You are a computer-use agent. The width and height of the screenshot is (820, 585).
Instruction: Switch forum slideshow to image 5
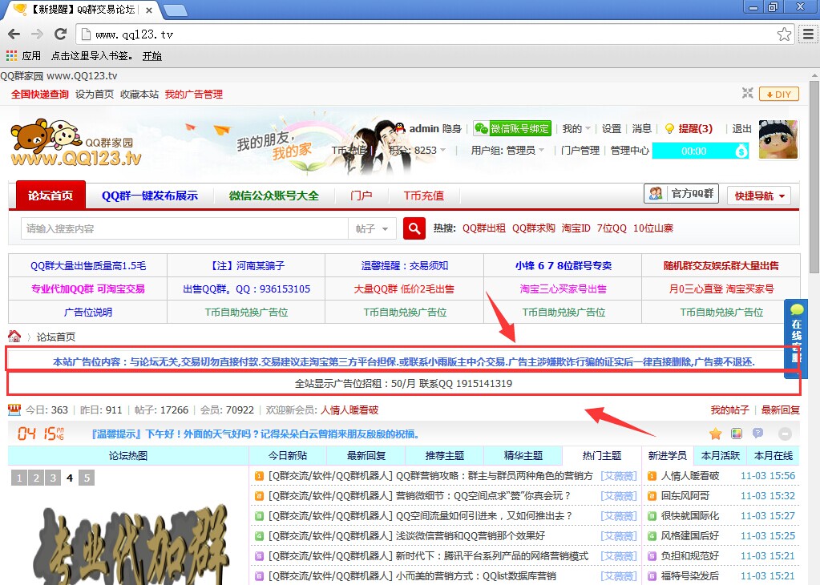[x=87, y=478]
